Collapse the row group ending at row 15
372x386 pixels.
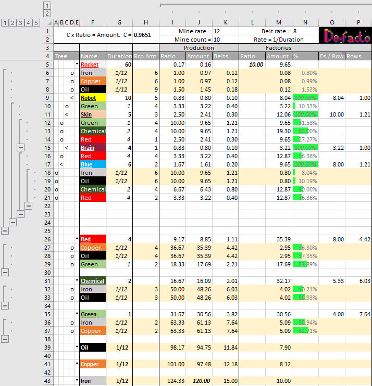click(20, 148)
